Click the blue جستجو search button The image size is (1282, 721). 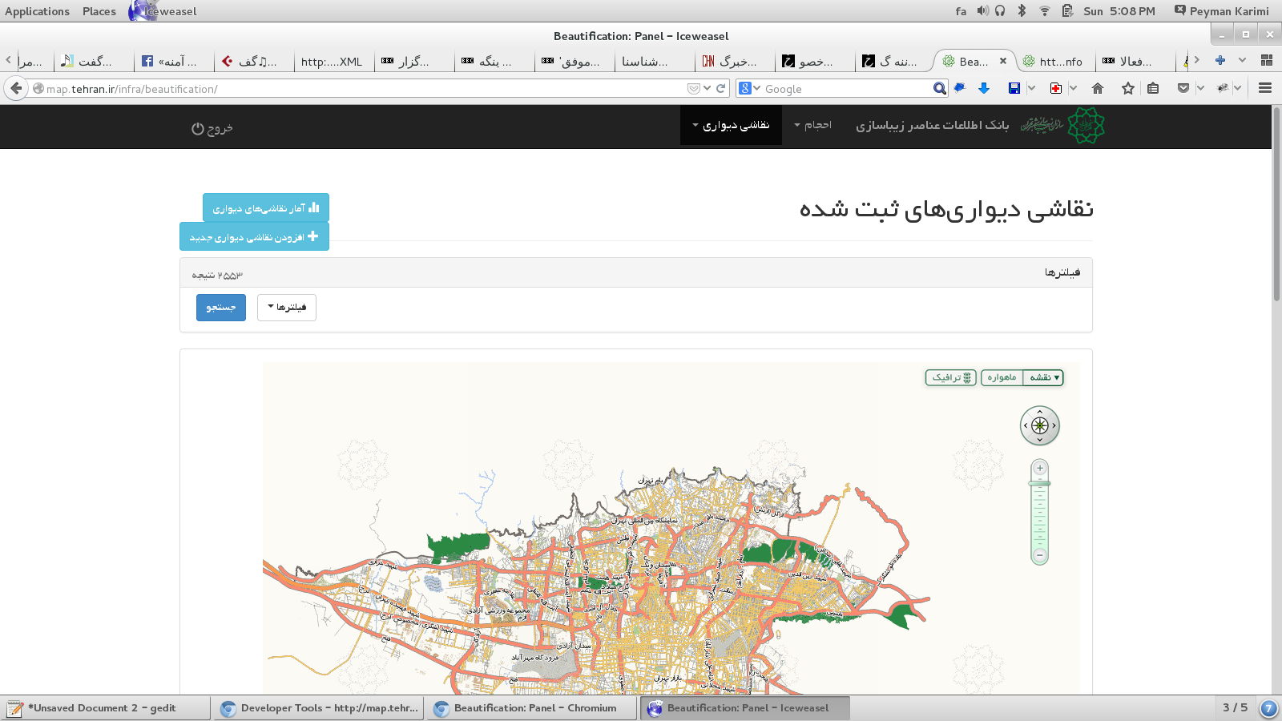point(221,308)
